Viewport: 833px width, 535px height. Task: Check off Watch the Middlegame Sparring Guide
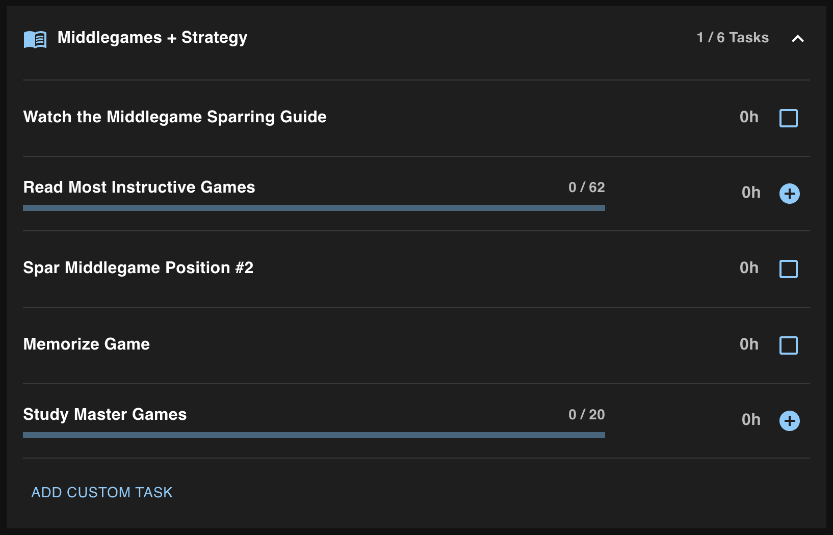pyautogui.click(x=788, y=118)
